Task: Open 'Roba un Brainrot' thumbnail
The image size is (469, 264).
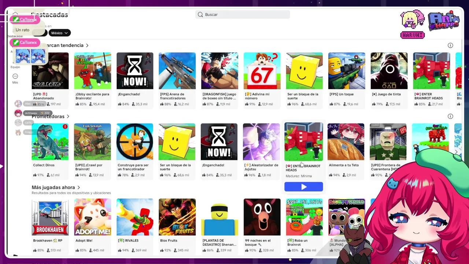Action: pos(304,217)
